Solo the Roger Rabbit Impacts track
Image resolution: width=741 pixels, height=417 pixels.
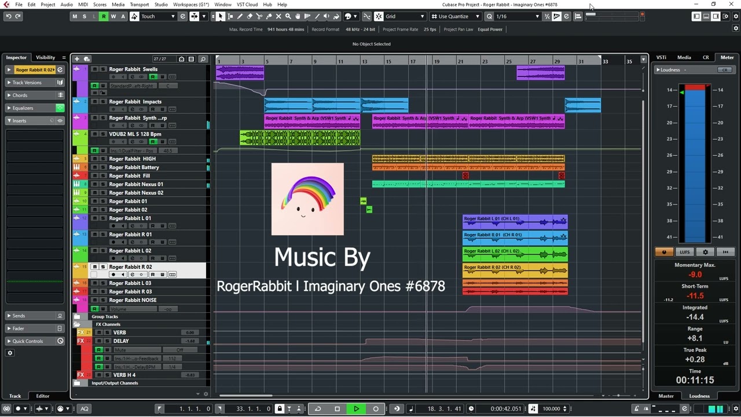coord(103,102)
